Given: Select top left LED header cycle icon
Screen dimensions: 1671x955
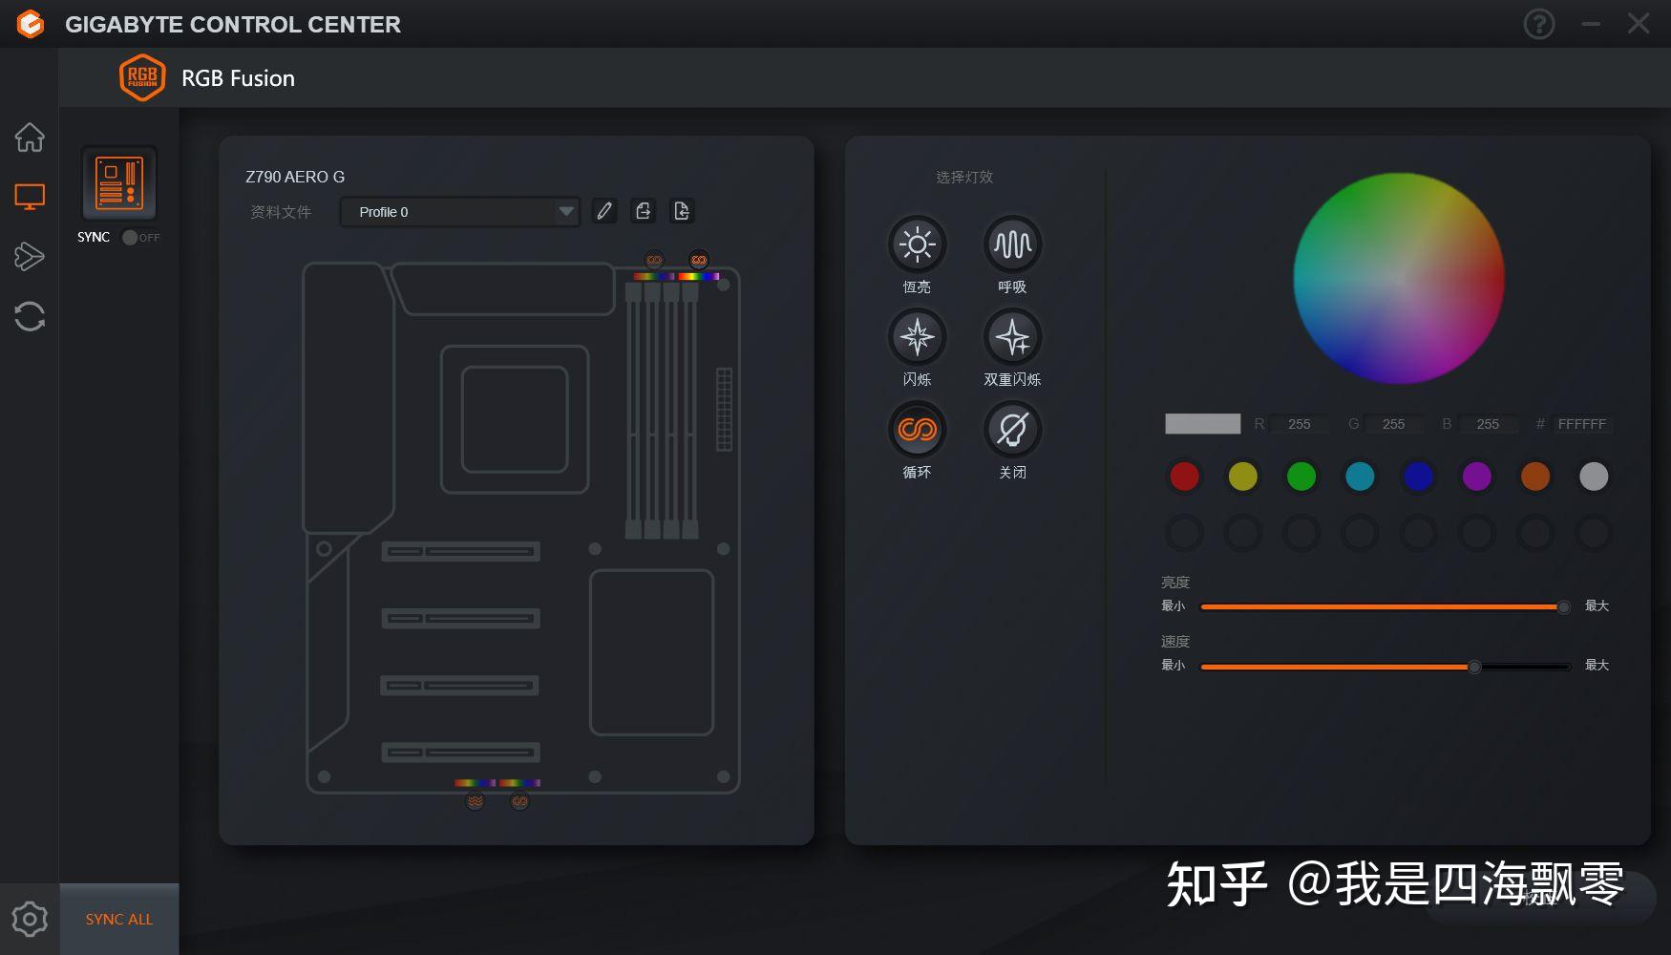Looking at the screenshot, I should coord(654,260).
